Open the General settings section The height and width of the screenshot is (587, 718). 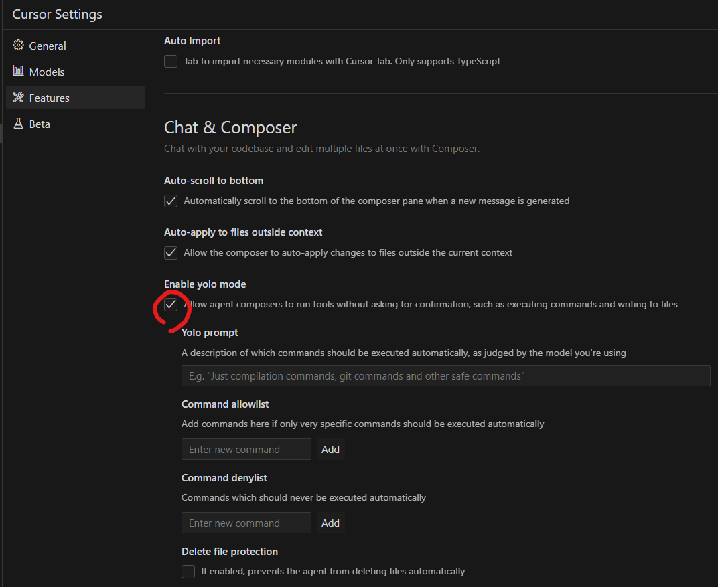(47, 46)
